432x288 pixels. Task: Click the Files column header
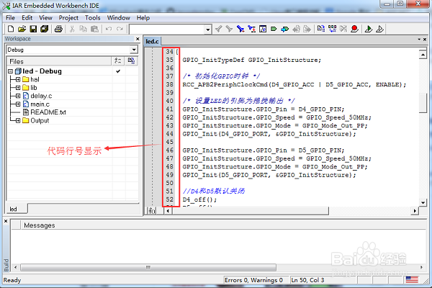(59, 61)
